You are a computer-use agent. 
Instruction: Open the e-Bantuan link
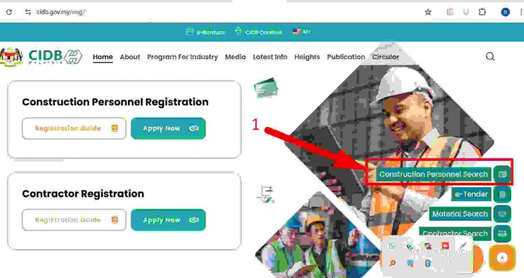point(206,32)
